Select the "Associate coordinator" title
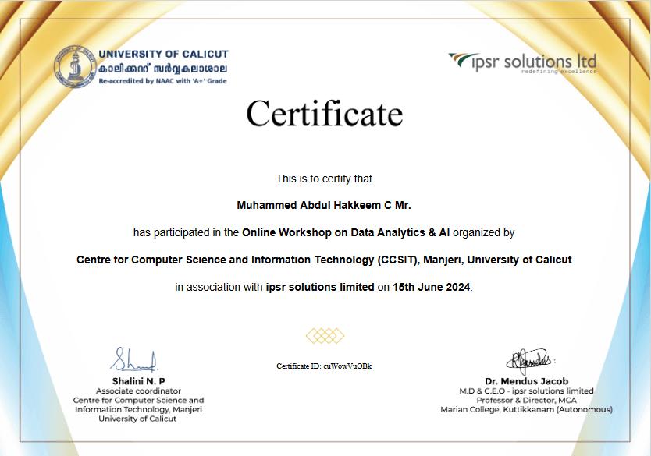 click(139, 391)
